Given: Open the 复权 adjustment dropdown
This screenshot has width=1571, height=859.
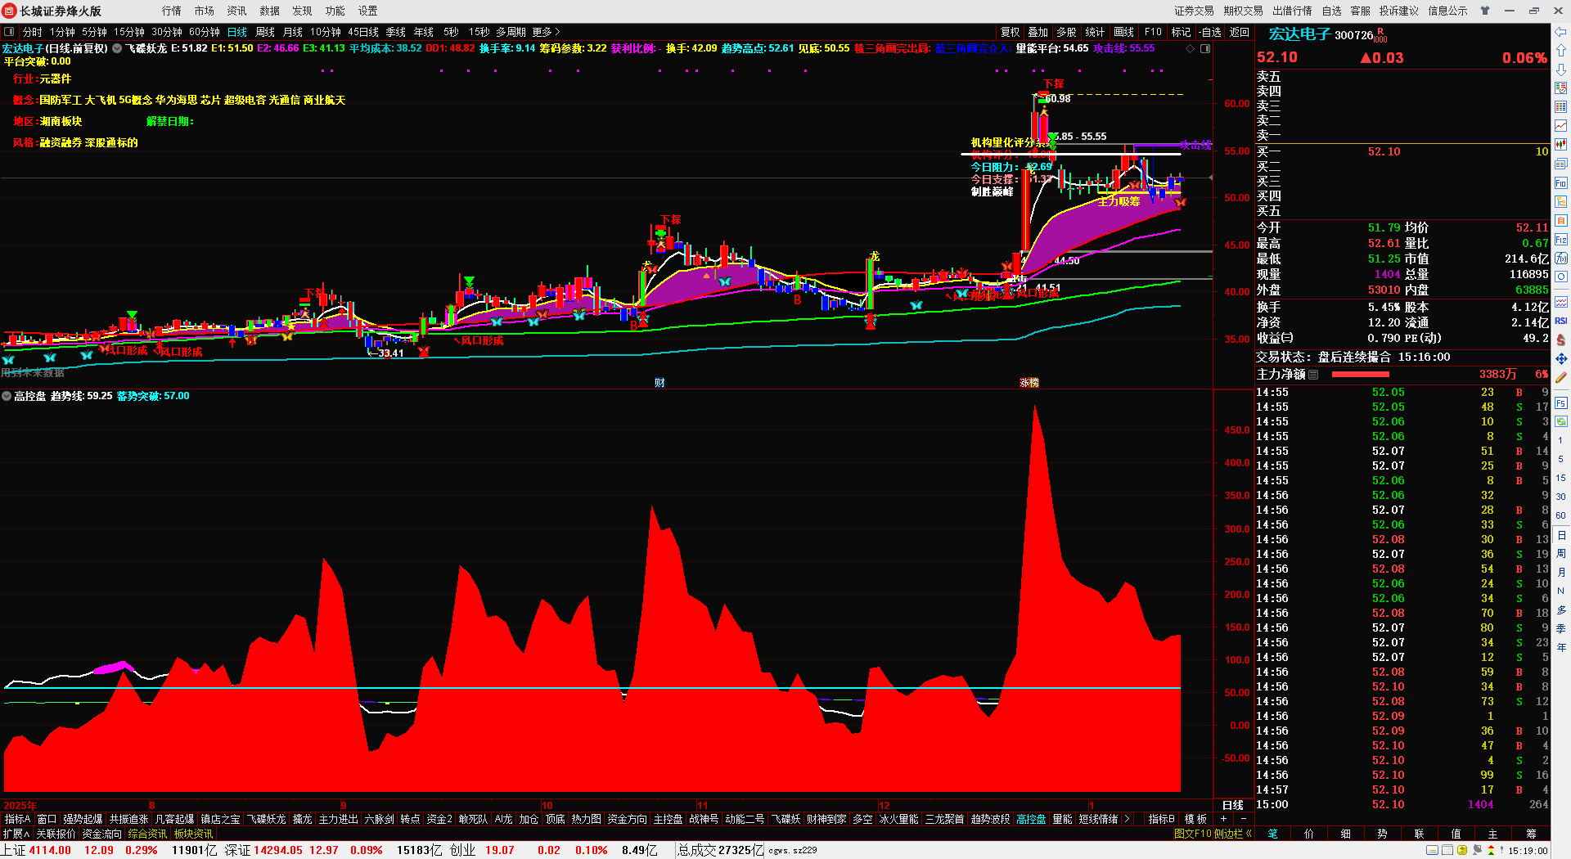Looking at the screenshot, I should (x=1011, y=32).
